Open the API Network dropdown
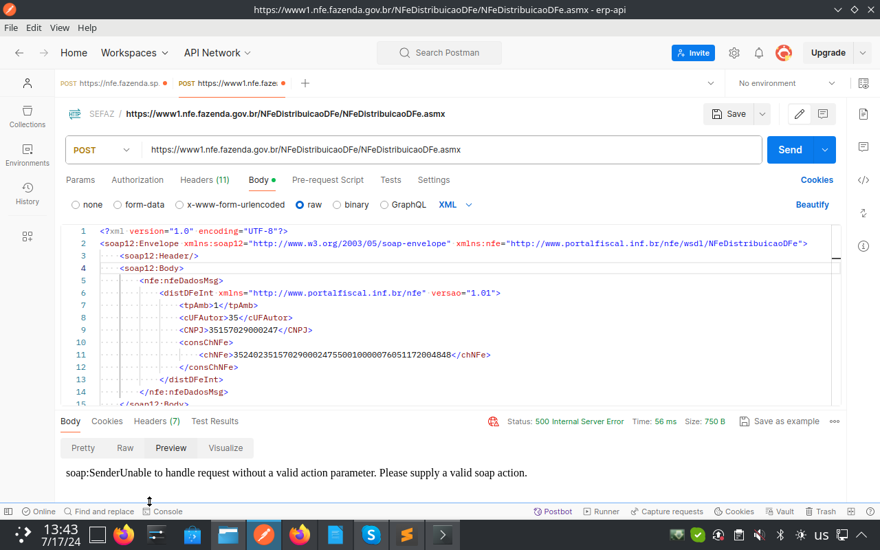The height and width of the screenshot is (550, 880). [217, 53]
